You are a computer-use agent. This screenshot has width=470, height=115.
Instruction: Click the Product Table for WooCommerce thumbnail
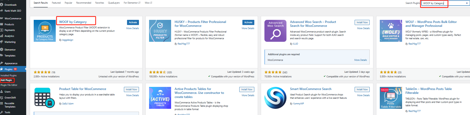[45, 98]
